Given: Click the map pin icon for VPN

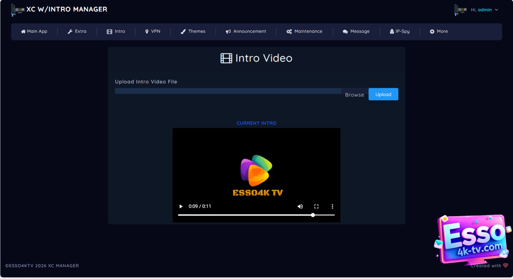Looking at the screenshot, I should [147, 32].
